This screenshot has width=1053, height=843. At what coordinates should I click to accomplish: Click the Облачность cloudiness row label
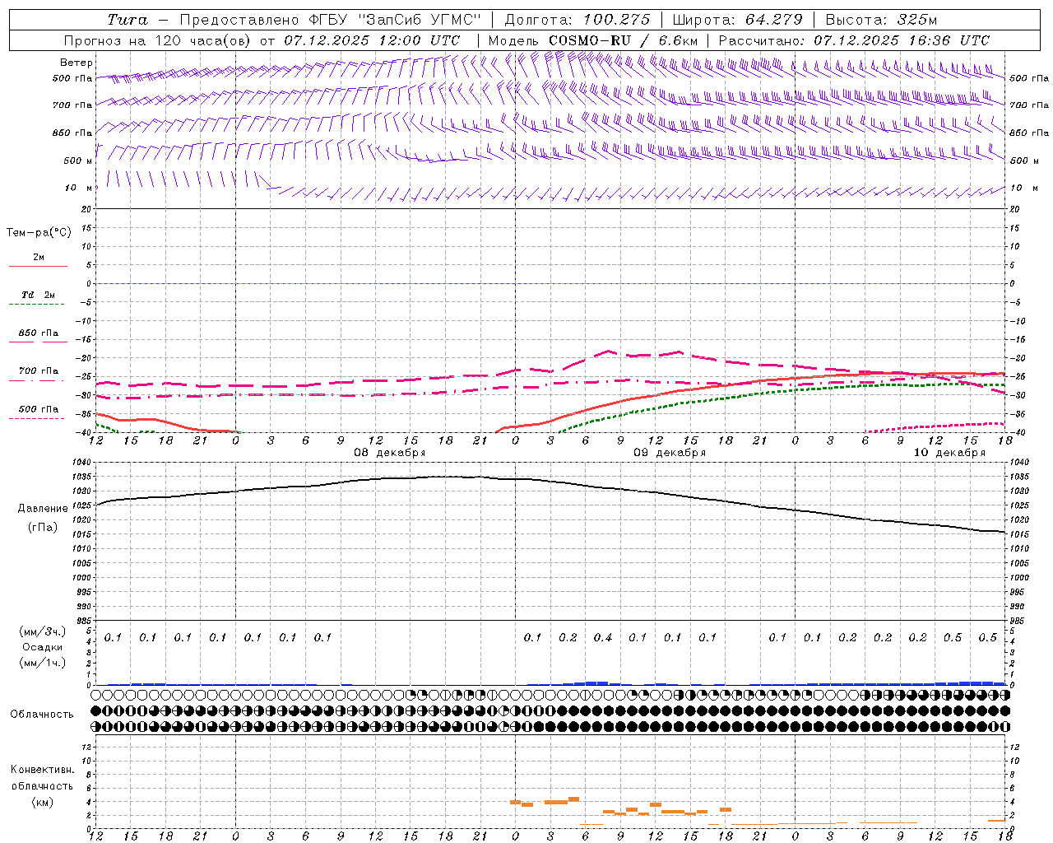[42, 714]
